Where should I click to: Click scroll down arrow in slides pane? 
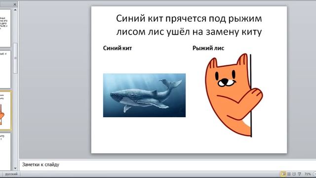point(15,168)
